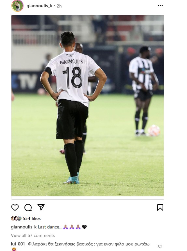Viewport: 187px width, 251px height.
Task: Save post with bookmark icon
Action: pyautogui.click(x=160, y=208)
